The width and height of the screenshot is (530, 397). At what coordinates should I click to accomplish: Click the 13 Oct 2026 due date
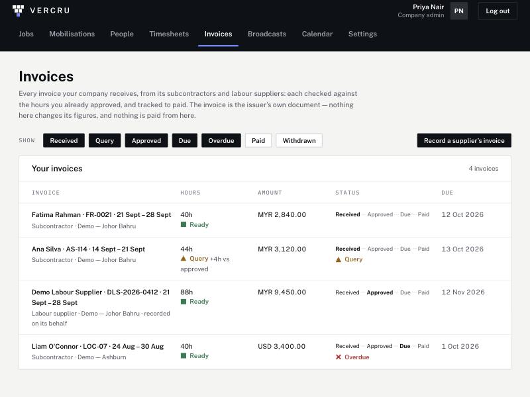462,249
